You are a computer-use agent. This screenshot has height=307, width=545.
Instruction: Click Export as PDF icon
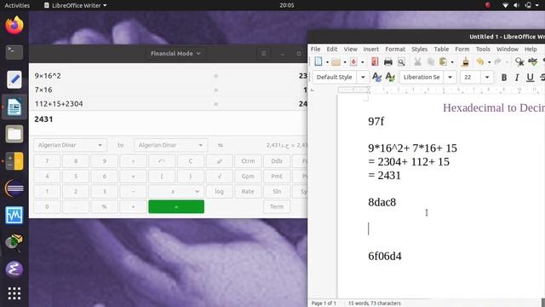point(375,62)
